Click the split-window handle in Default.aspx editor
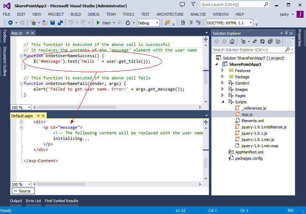This screenshot has height=214, width=306. pos(206,122)
